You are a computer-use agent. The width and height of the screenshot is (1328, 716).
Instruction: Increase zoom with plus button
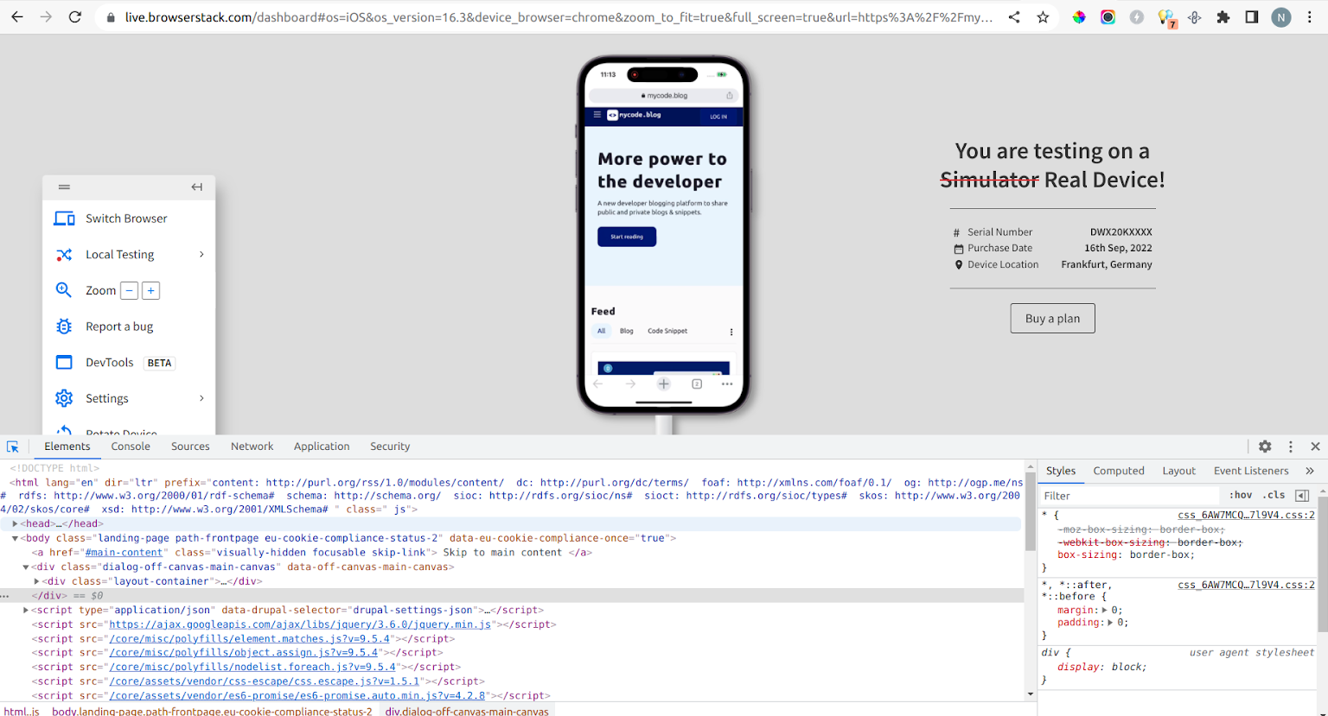coord(150,291)
